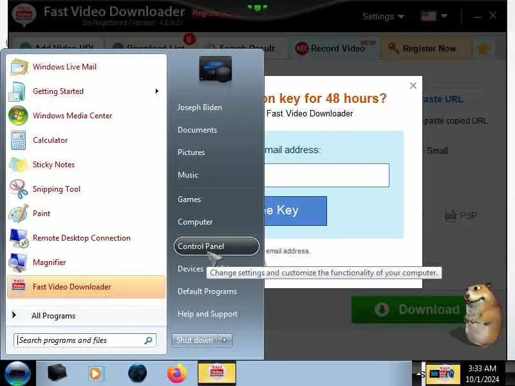Open Remote Desktop Connection icon

click(19, 238)
